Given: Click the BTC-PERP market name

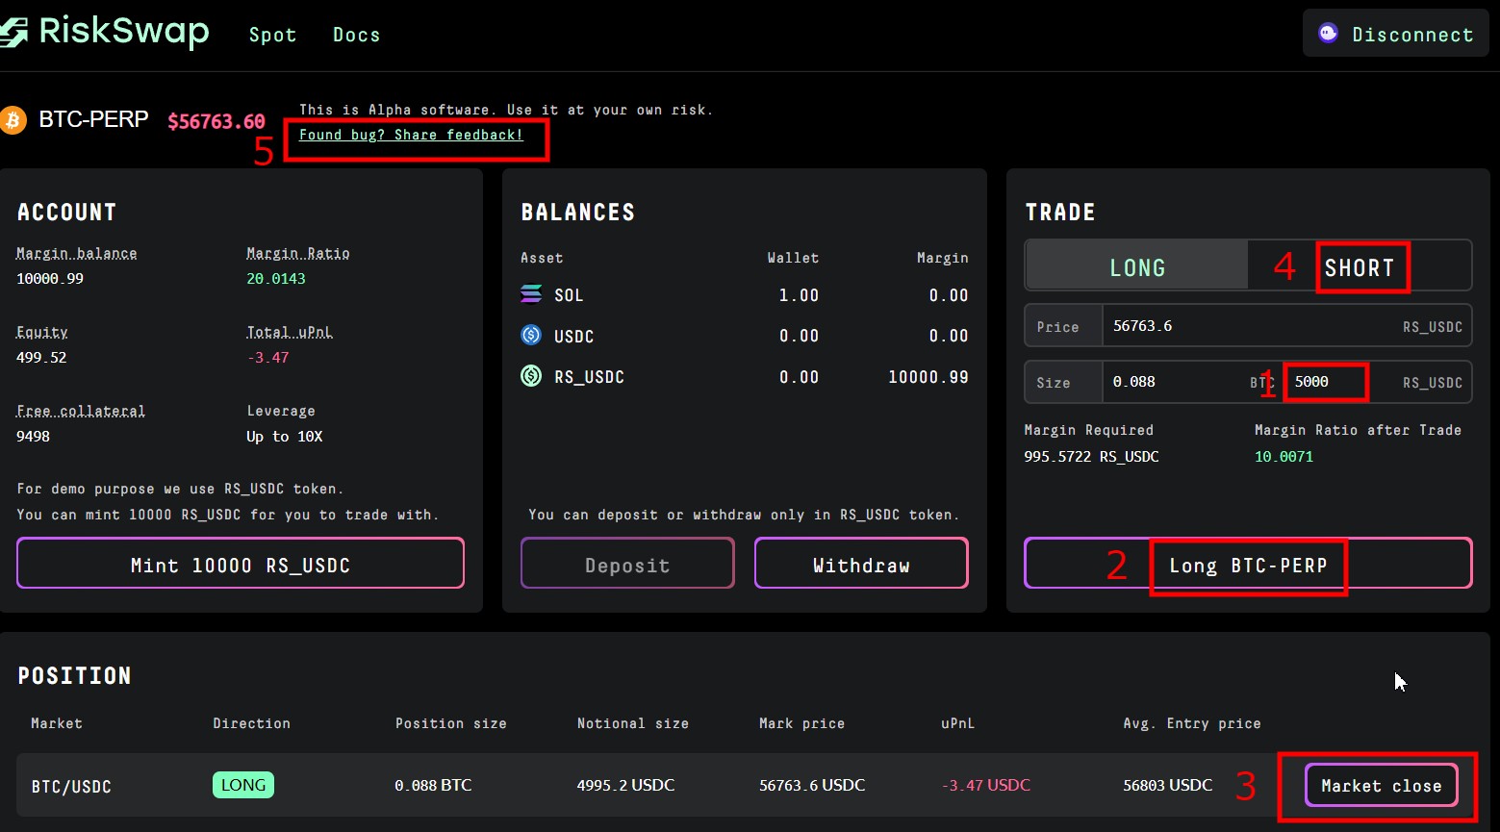Looking at the screenshot, I should point(93,119).
